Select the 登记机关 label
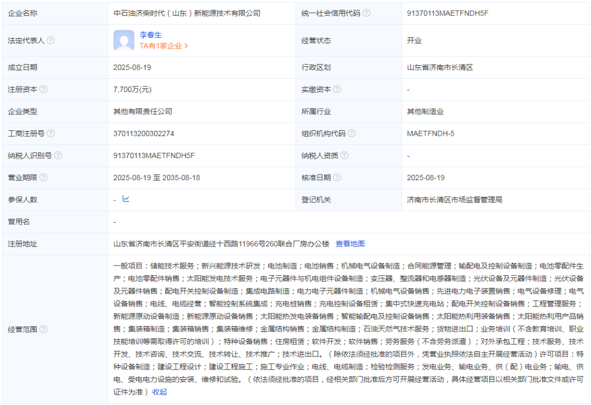This screenshot has width=591, height=405. pyautogui.click(x=316, y=199)
